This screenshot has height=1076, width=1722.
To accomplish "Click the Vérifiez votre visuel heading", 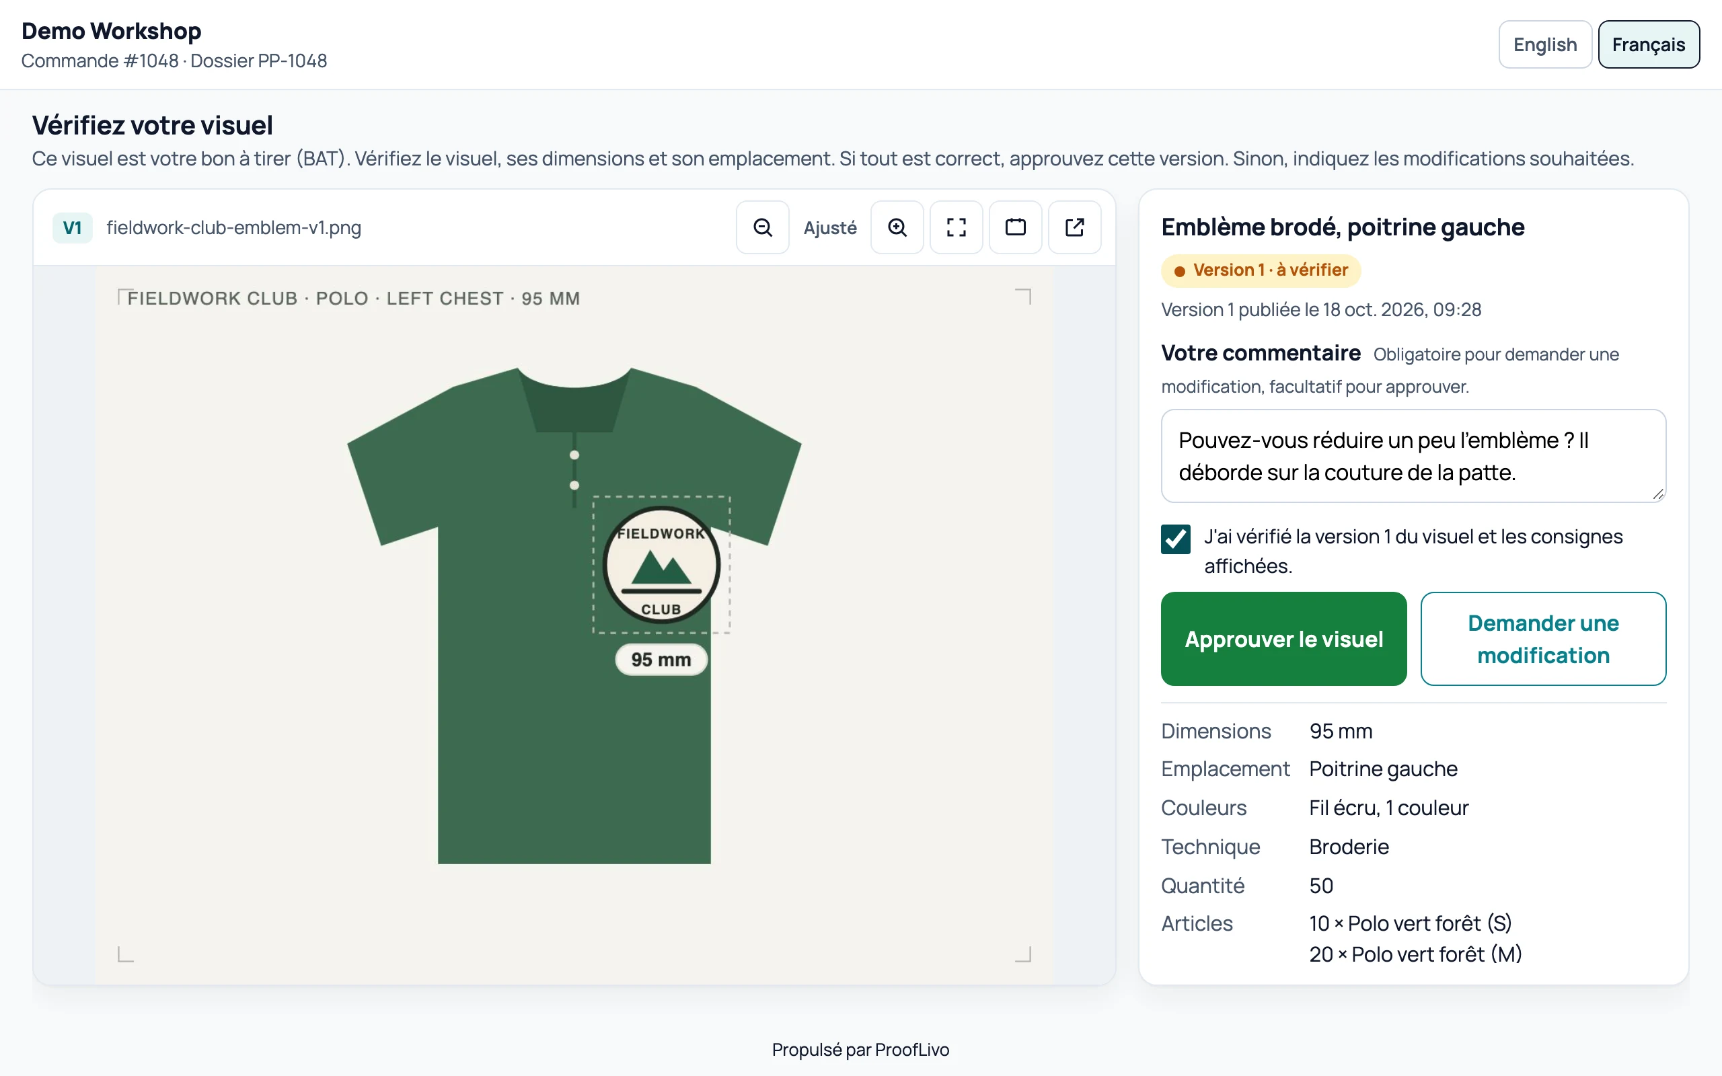I will click(x=152, y=125).
